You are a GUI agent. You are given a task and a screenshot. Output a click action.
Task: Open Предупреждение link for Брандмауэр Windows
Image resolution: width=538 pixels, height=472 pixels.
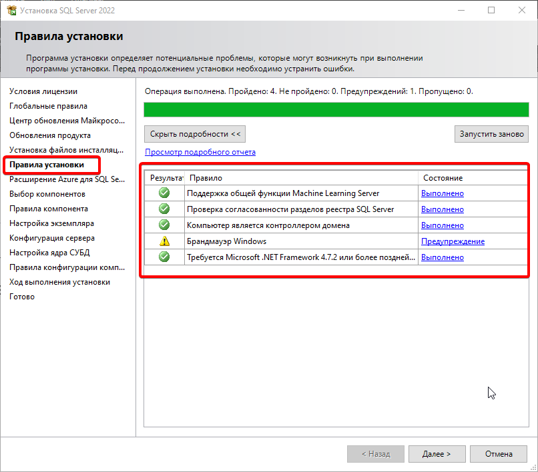point(453,241)
